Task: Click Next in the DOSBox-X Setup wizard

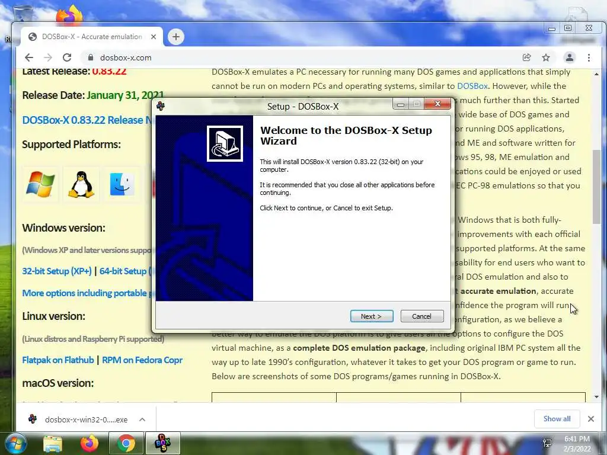Action: tap(372, 316)
